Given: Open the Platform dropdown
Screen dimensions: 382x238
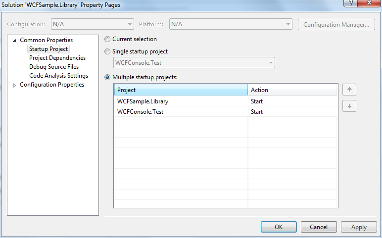Looking at the screenshot, I should 231,24.
